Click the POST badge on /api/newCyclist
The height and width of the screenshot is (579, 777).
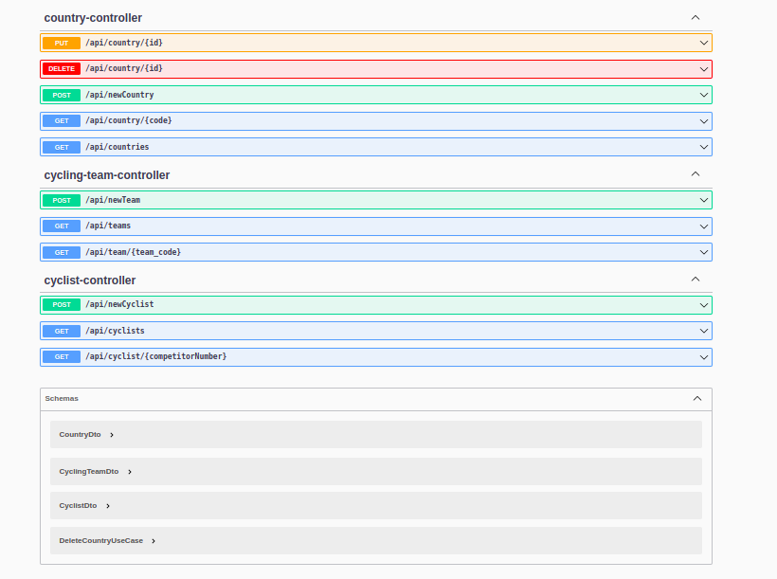pyautogui.click(x=61, y=304)
